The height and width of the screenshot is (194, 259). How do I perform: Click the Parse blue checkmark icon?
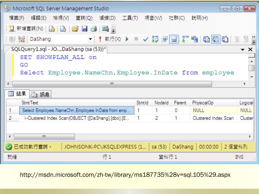pyautogui.click(x=146, y=39)
